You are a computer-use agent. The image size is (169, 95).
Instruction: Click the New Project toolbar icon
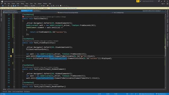[8, 6]
